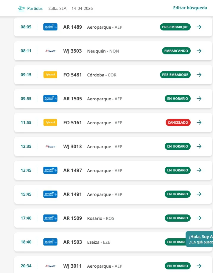
Task: Select flight number AR 1491
Action: coord(73,194)
